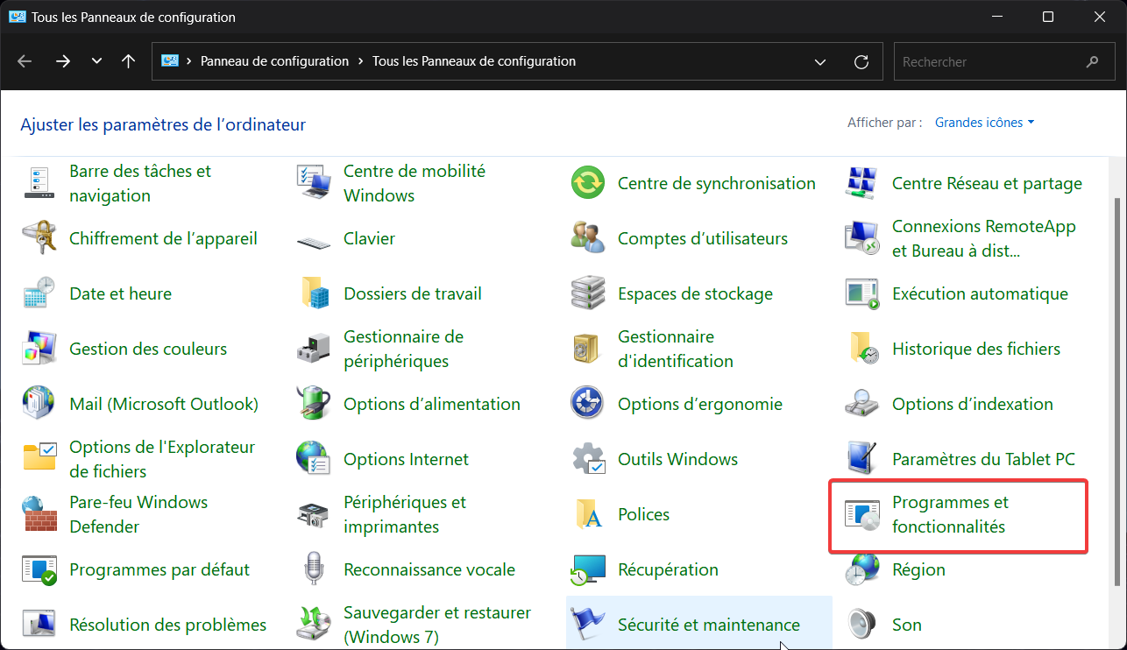The height and width of the screenshot is (650, 1127).
Task: Open Programmes par défaut icon
Action: [x=39, y=569]
